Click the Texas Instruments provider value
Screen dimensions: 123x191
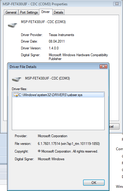[61, 35]
